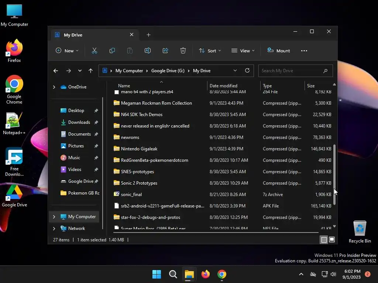Expand address bar history dropdown
The image size is (378, 283).
(235, 70)
